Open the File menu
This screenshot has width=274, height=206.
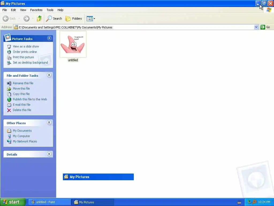click(x=5, y=10)
